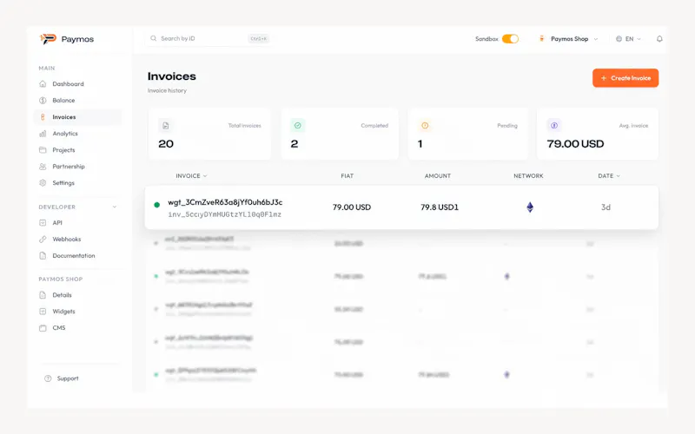Click the search magnifier icon
Viewport: 695px width, 434px height.
point(154,38)
